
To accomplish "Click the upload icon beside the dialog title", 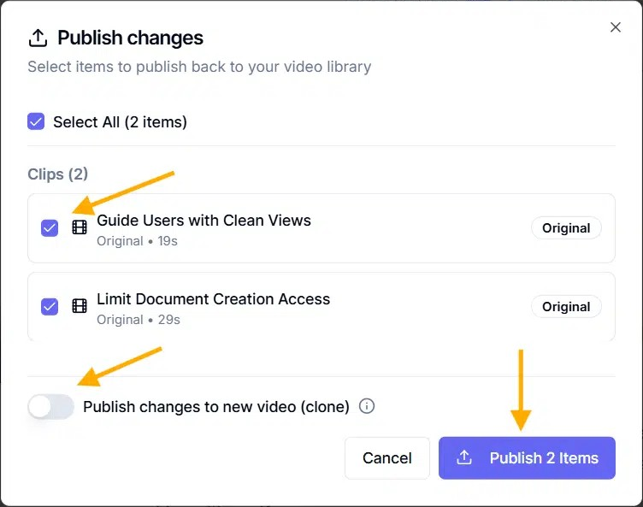I will point(38,38).
